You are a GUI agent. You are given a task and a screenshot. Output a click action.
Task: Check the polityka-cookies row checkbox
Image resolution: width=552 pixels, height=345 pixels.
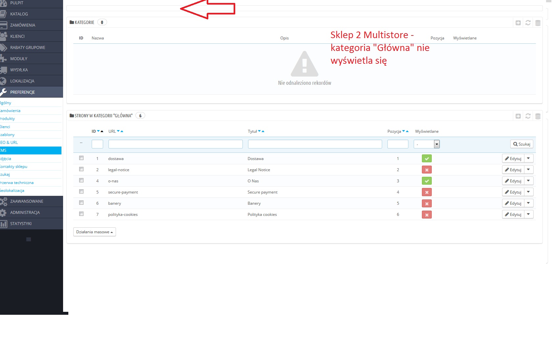pyautogui.click(x=81, y=214)
